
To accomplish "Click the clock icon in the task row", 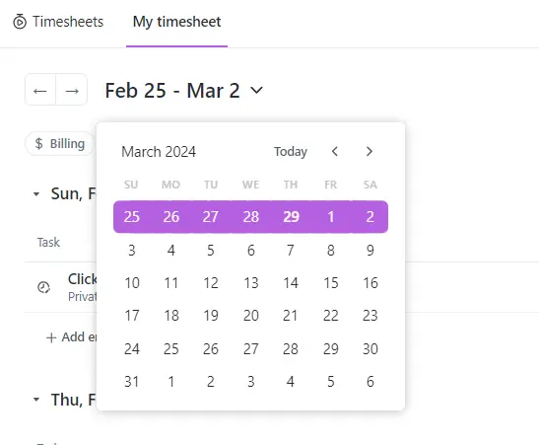I will coord(43,287).
